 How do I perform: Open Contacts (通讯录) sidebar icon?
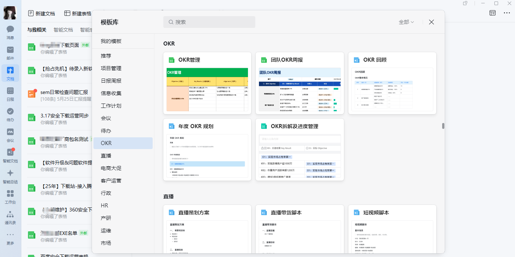pos(10,217)
